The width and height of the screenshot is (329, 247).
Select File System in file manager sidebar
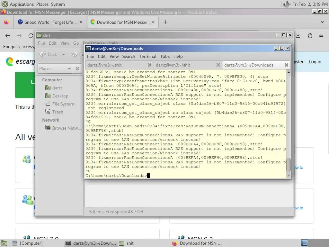pos(59,104)
